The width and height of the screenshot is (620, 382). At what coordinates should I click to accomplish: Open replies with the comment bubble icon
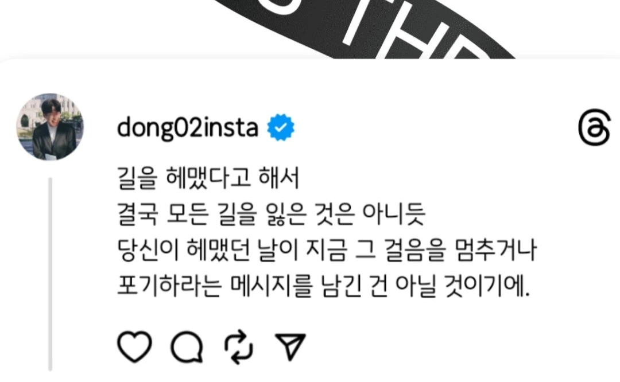(187, 347)
